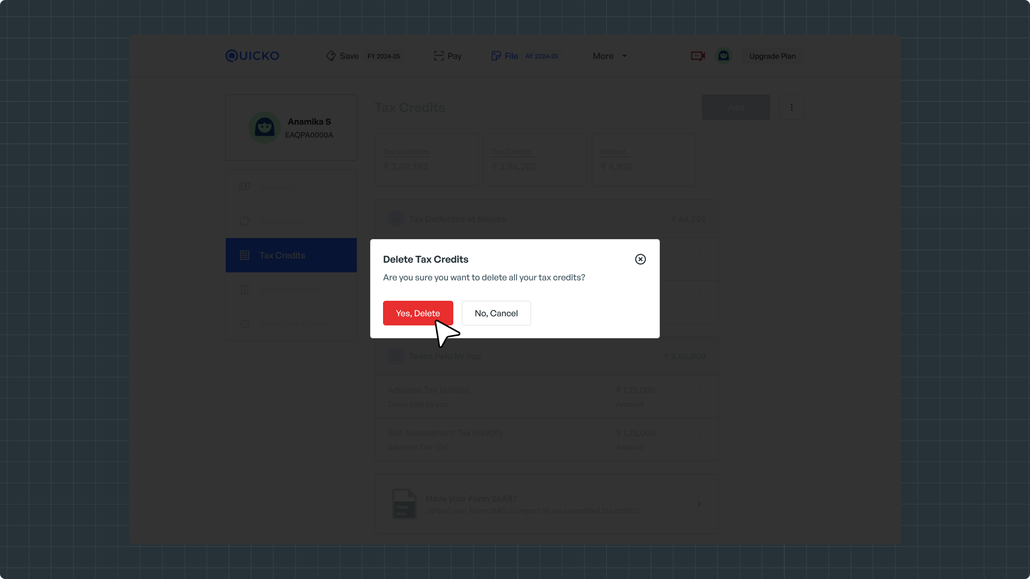Click the red video camera icon

698,56
